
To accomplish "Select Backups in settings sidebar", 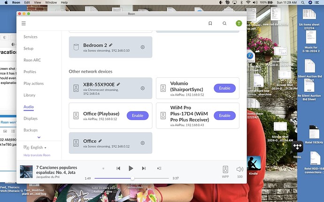I will [x=31, y=130].
